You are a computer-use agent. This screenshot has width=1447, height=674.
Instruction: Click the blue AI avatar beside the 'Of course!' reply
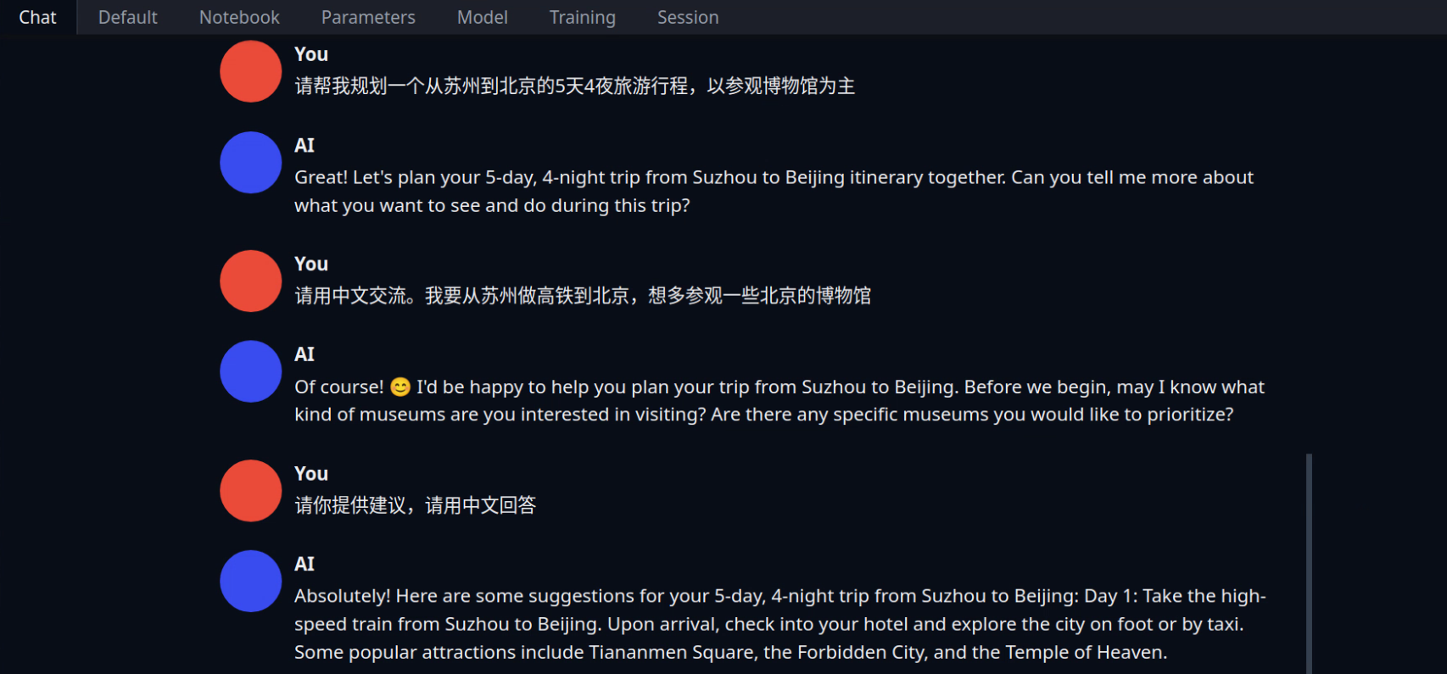251,371
